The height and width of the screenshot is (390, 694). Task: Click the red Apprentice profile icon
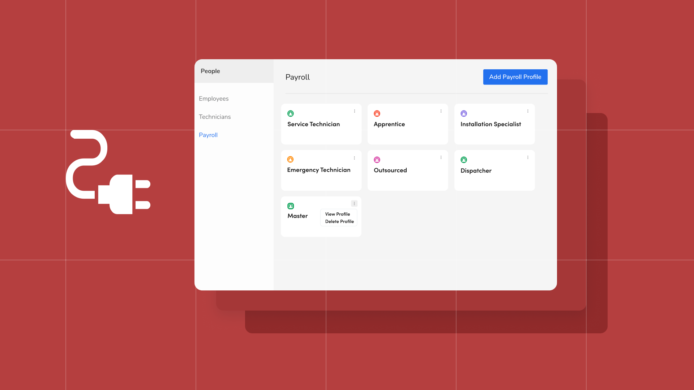(377, 113)
